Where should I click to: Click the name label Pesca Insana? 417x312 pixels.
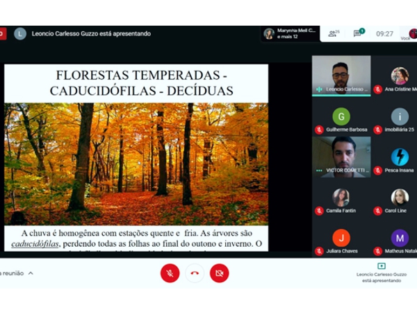tap(400, 171)
